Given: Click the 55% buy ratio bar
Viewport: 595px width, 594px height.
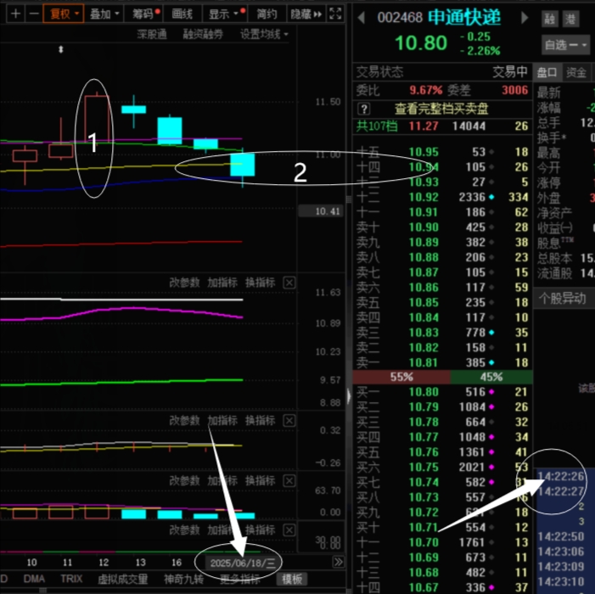Looking at the screenshot, I should pos(401,377).
